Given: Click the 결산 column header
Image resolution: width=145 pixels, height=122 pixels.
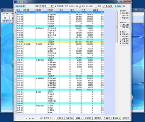Looking at the screenshot, I should tap(76, 10).
